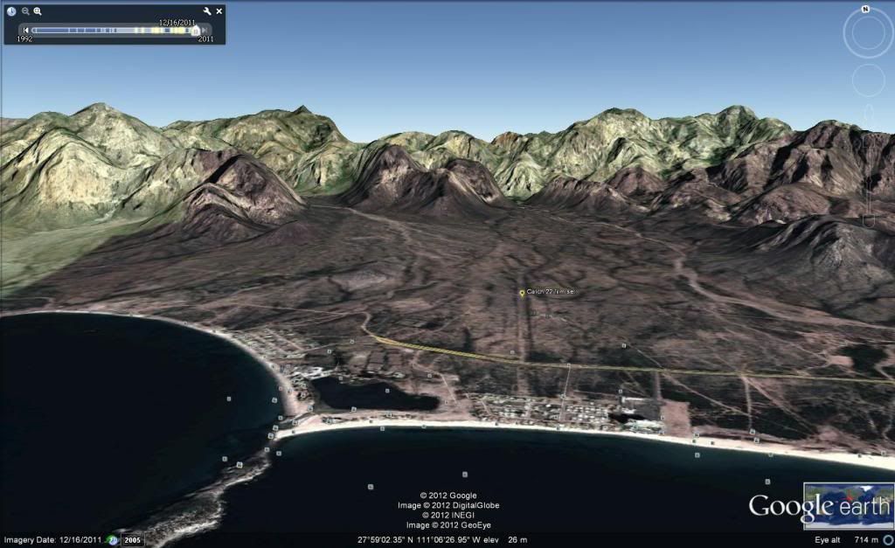Viewport: 895px width, 548px height.
Task: Close the historical imagery time slider
Action: (x=219, y=11)
